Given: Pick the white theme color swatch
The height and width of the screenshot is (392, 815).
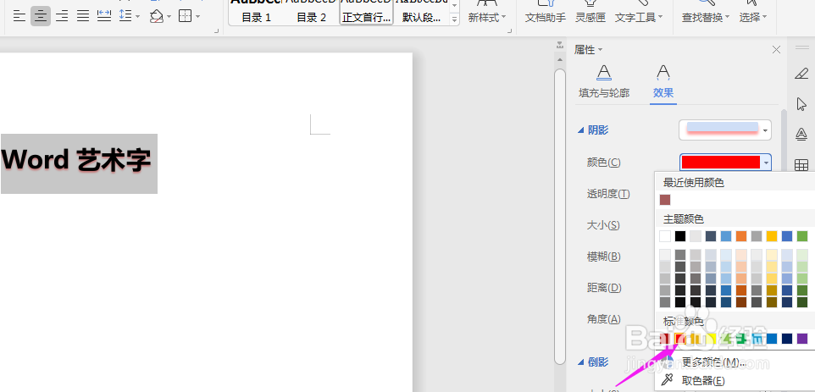Looking at the screenshot, I should tap(665, 236).
